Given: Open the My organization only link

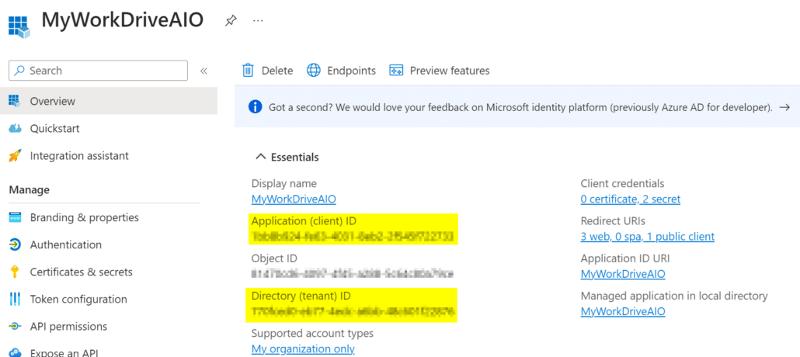Looking at the screenshot, I should point(303,349).
